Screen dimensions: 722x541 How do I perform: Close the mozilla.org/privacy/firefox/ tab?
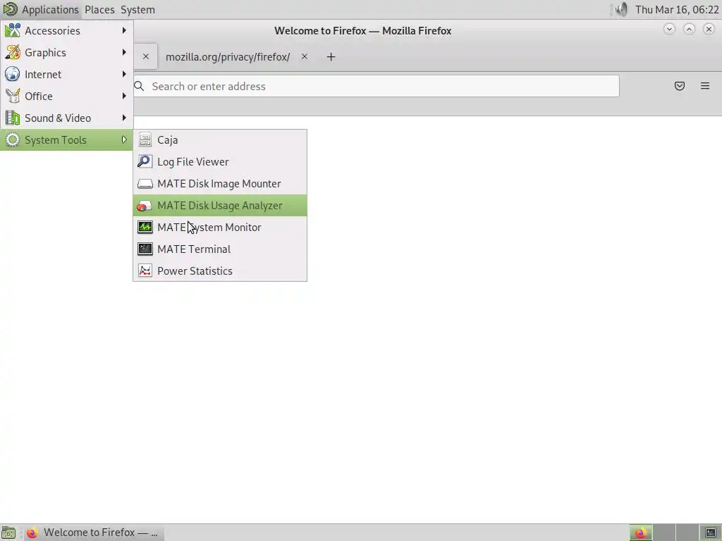coord(305,56)
